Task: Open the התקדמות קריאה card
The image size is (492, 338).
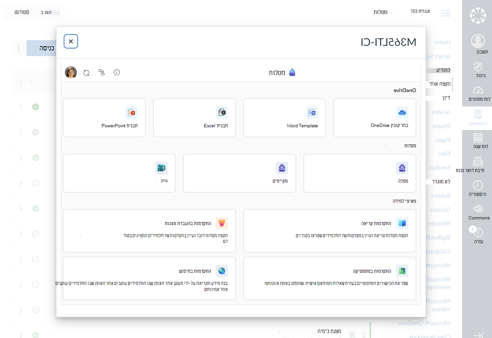Action: pyautogui.click(x=330, y=231)
